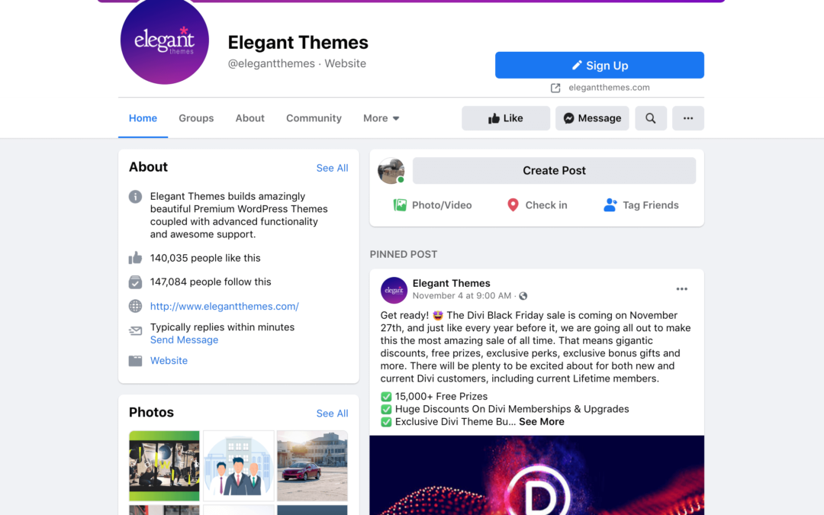The image size is (824, 515).
Task: Expand the More tab dropdown
Action: pyautogui.click(x=381, y=118)
